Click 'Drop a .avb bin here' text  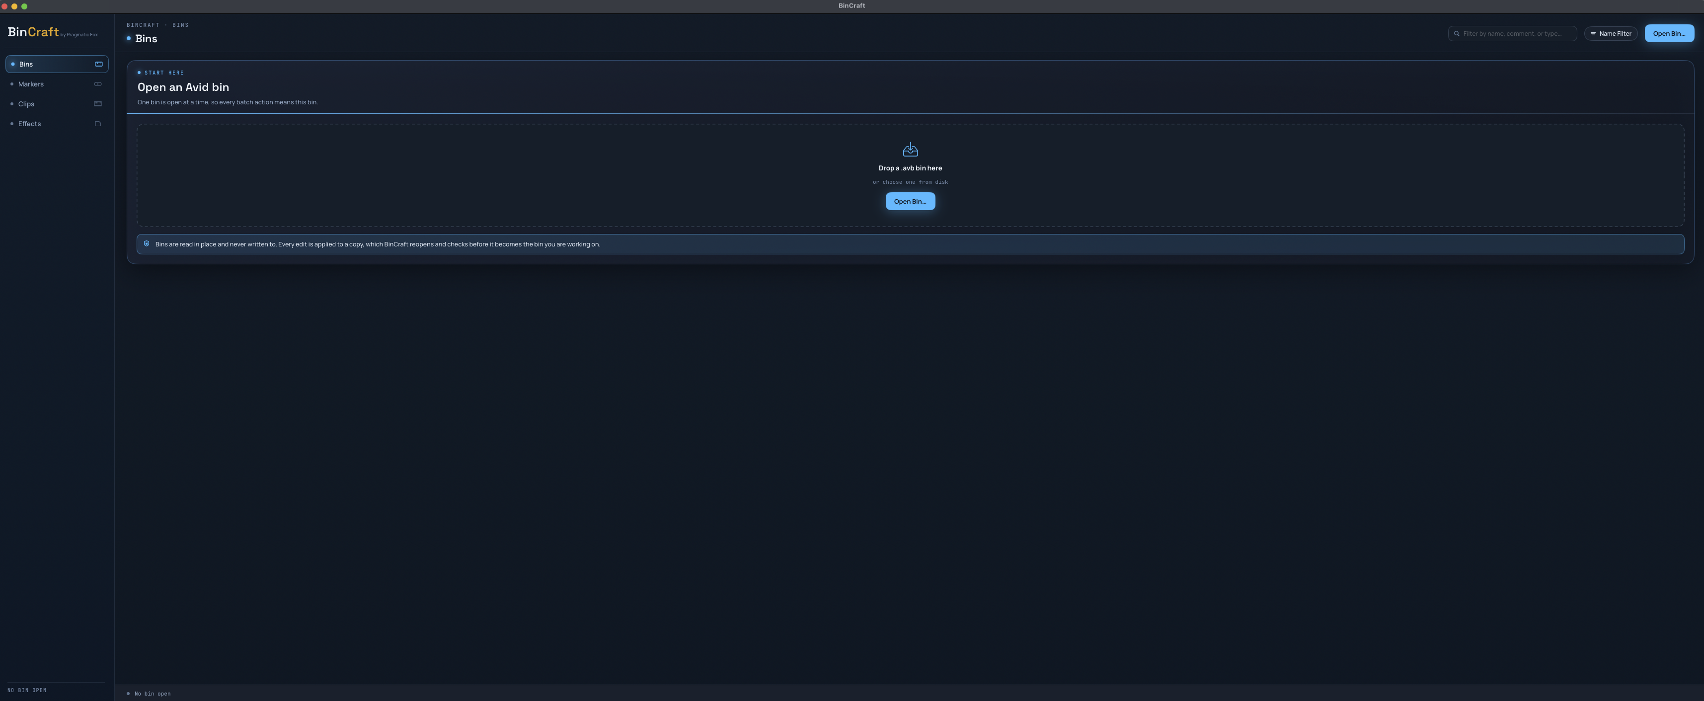click(x=910, y=168)
